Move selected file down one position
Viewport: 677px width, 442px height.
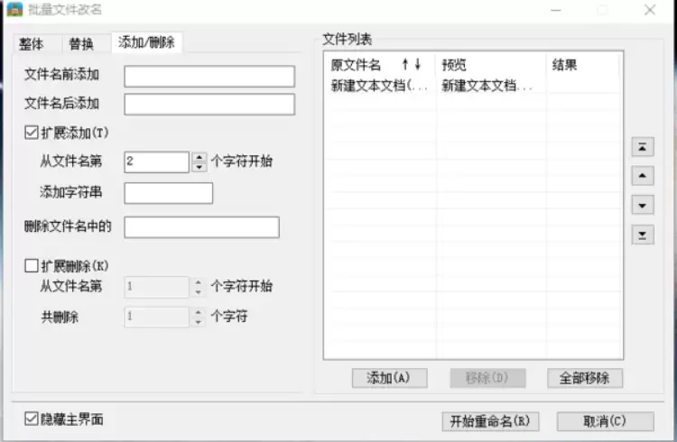pos(643,205)
